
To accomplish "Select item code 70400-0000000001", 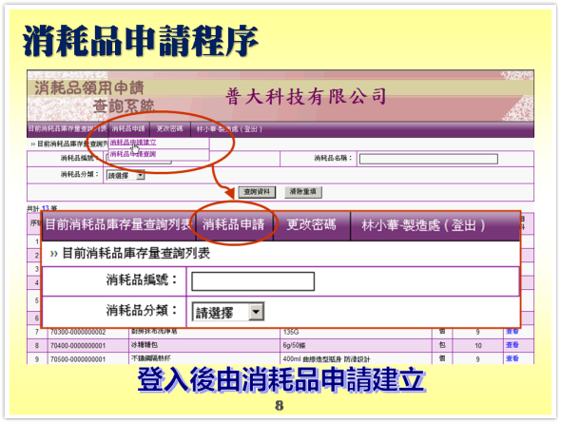I will pyautogui.click(x=78, y=345).
